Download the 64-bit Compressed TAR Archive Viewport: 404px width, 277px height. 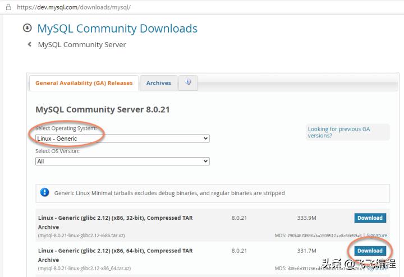(x=370, y=251)
